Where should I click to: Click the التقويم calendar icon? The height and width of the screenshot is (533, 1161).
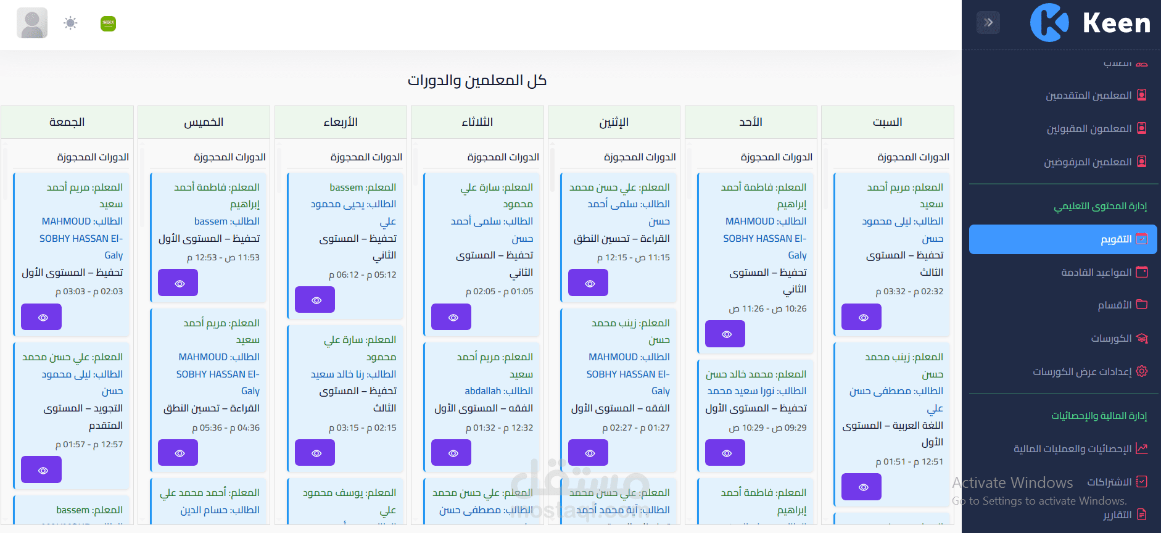tap(1142, 239)
